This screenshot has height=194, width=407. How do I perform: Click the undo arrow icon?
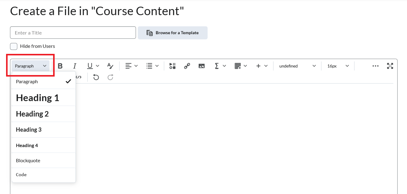click(96, 77)
